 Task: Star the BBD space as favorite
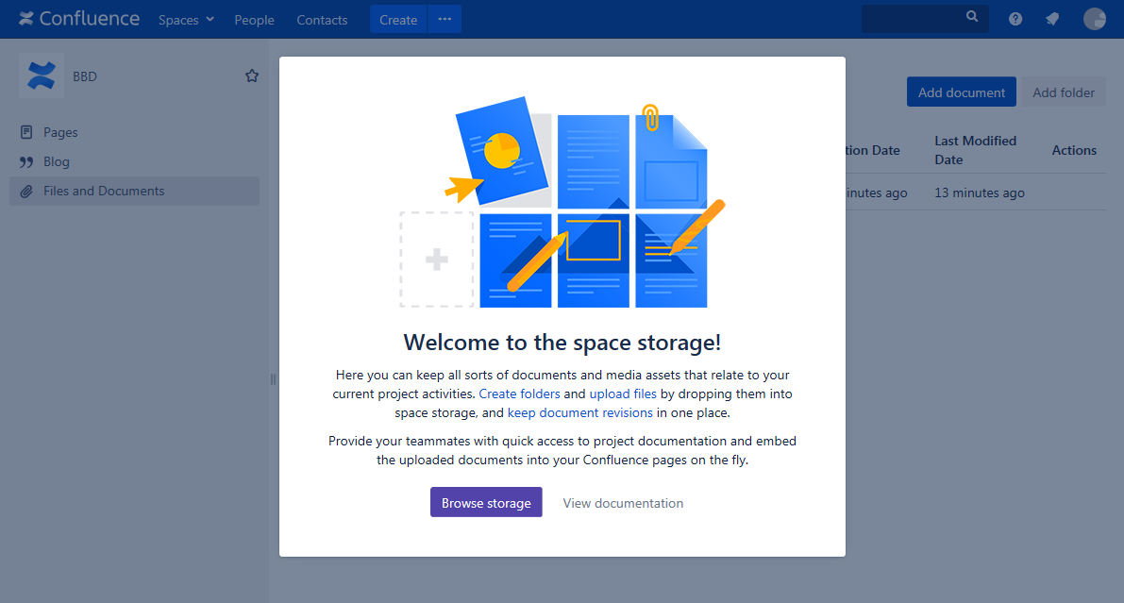tap(252, 76)
